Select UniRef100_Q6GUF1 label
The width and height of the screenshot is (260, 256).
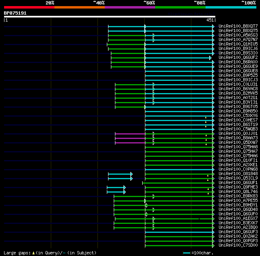coord(238,183)
